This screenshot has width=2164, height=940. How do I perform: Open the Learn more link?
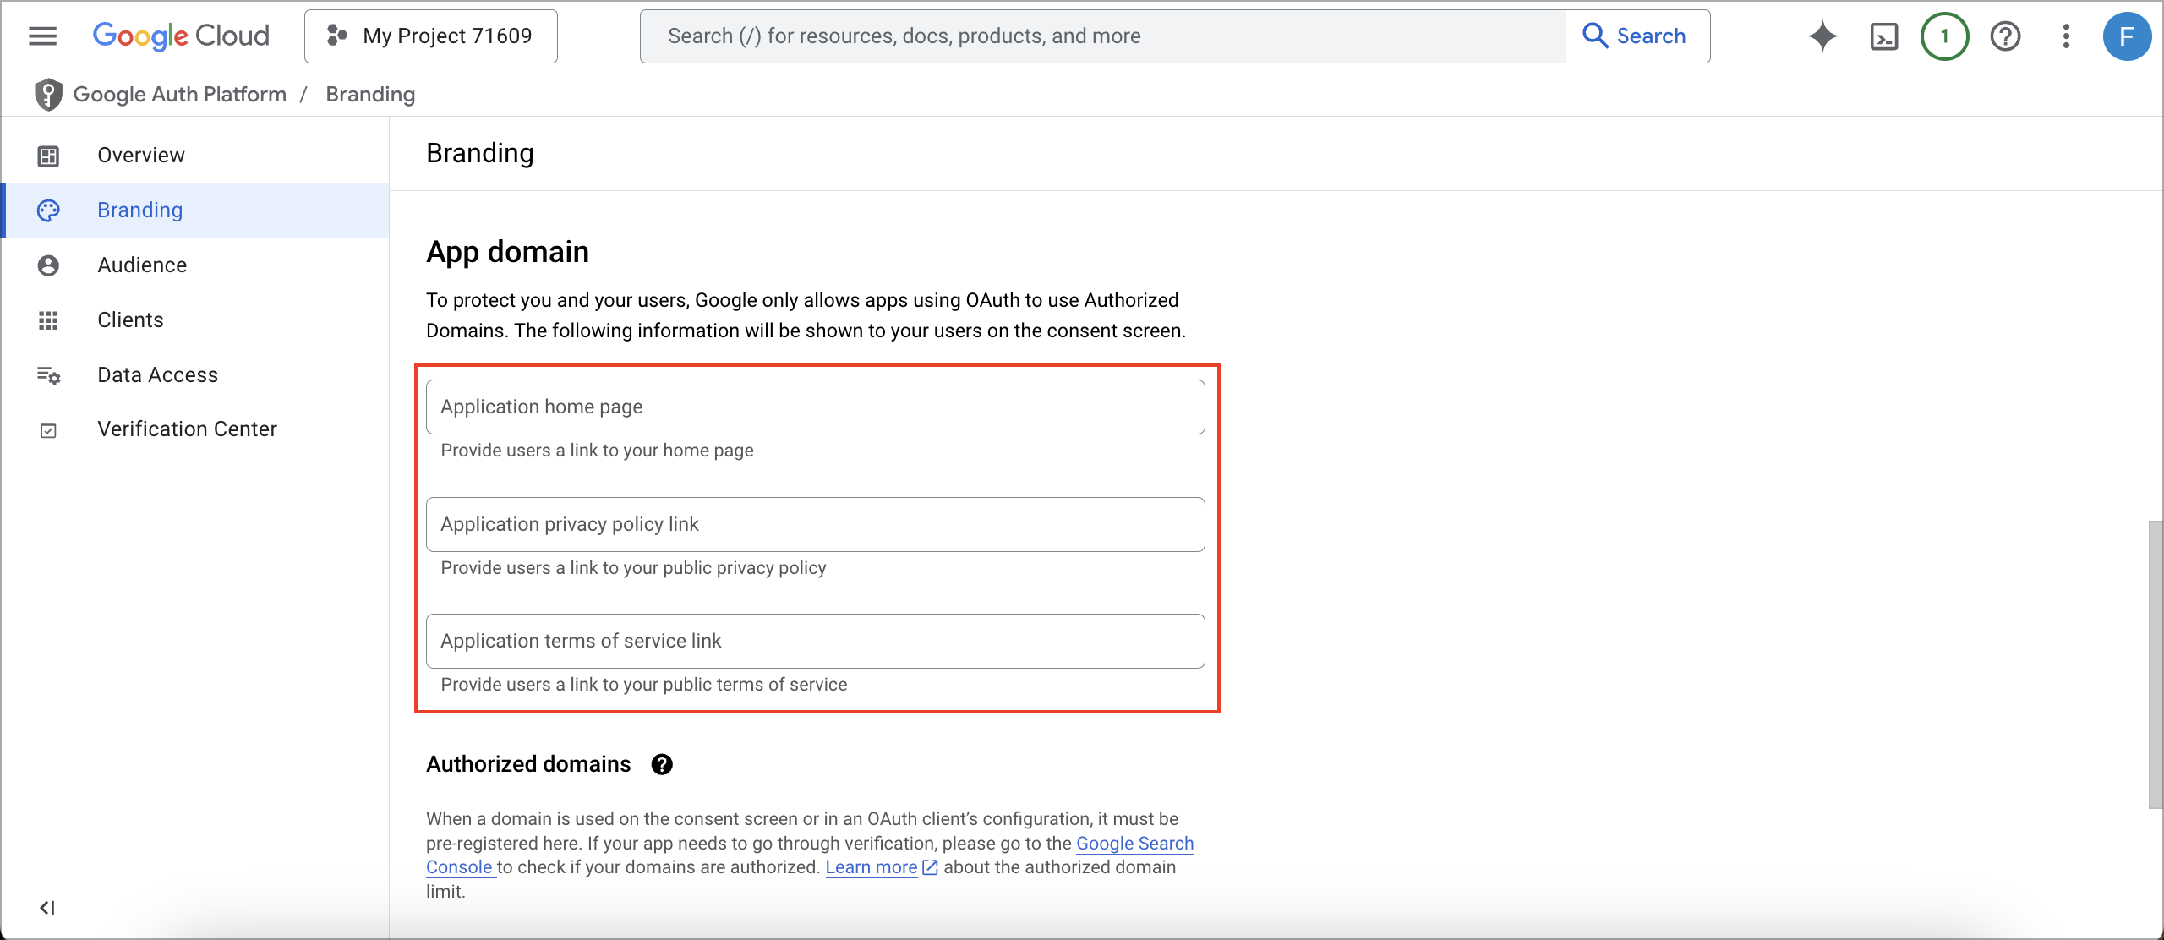tap(872, 867)
